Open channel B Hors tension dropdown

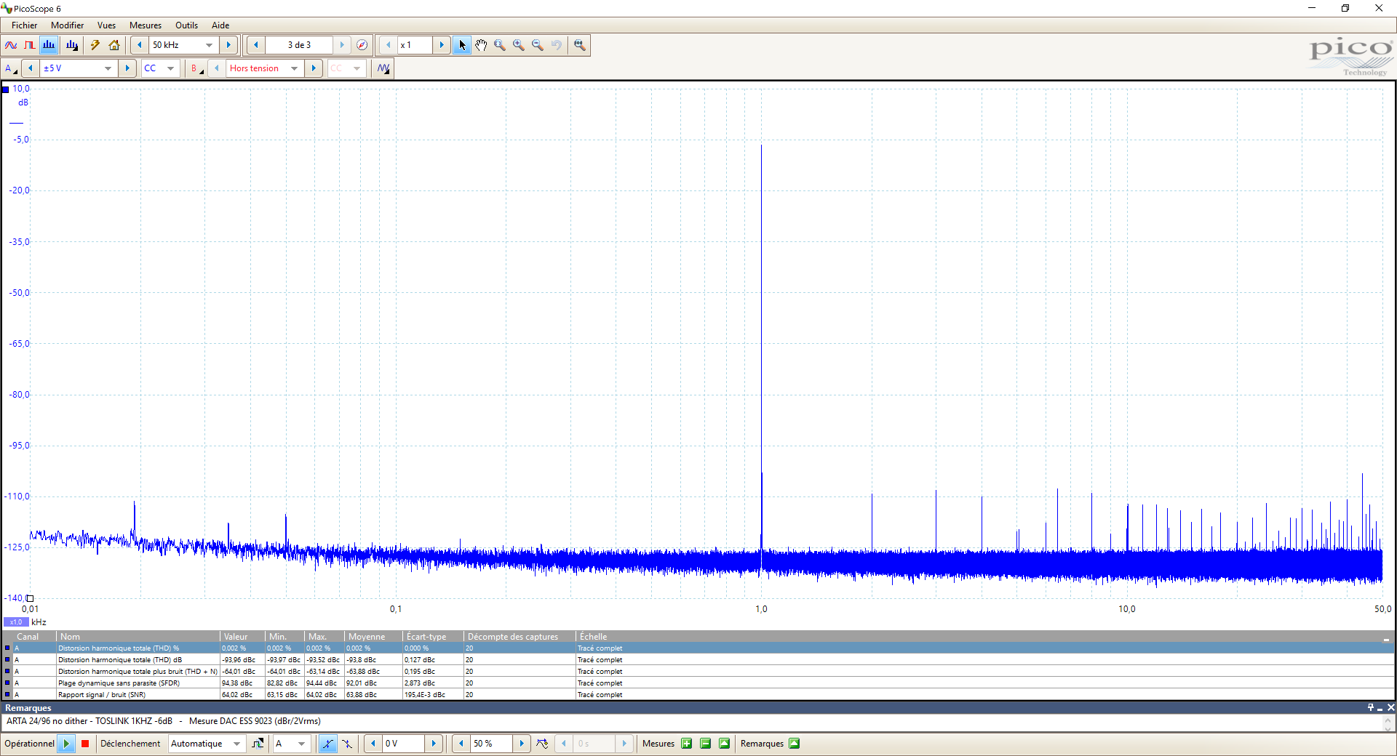[294, 68]
